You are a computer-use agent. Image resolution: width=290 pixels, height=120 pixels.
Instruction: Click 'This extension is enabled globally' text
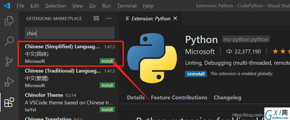tap(242, 74)
